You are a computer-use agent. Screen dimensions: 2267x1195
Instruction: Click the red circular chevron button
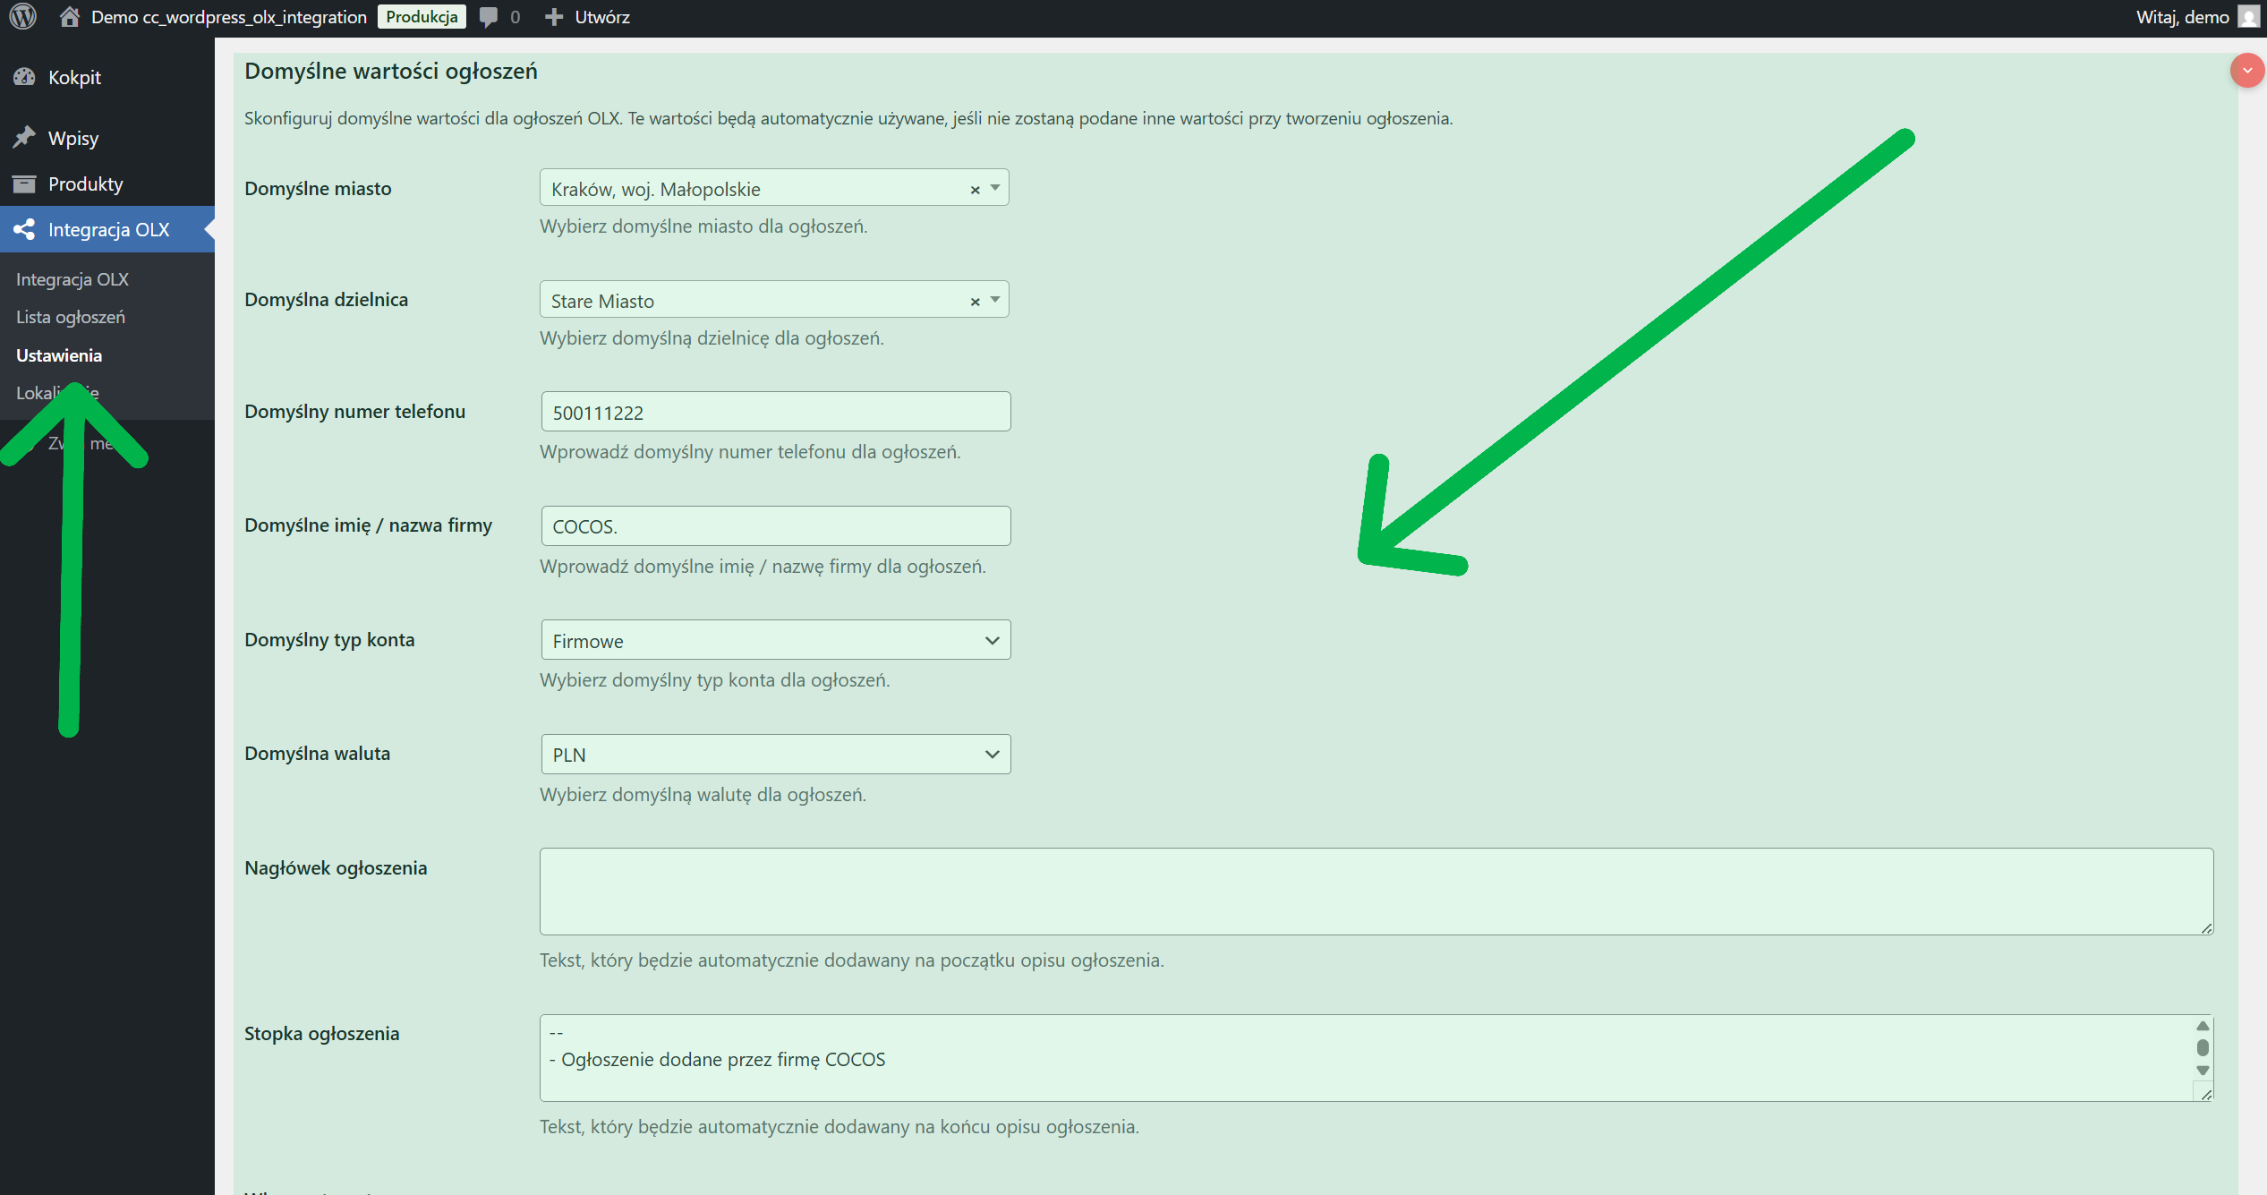coord(2246,71)
